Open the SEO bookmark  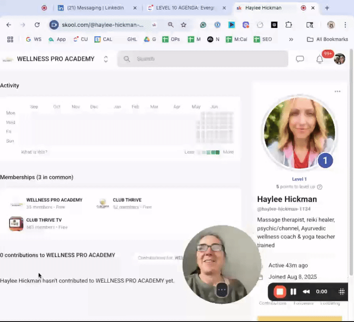click(263, 39)
